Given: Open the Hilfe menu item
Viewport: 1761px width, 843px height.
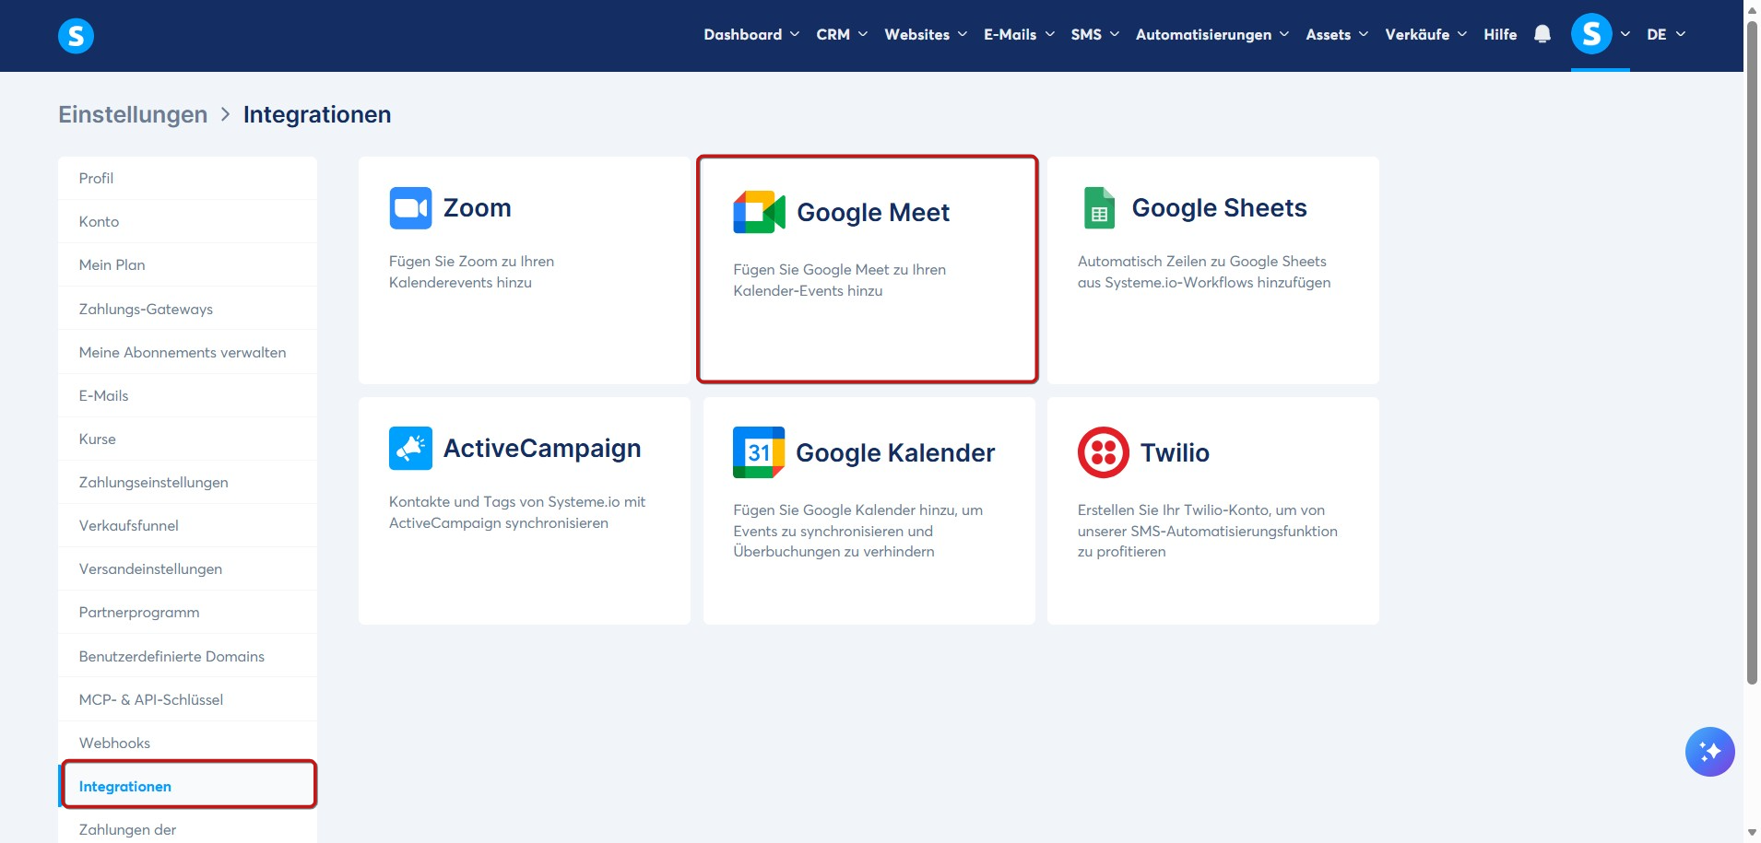Looking at the screenshot, I should pos(1500,35).
